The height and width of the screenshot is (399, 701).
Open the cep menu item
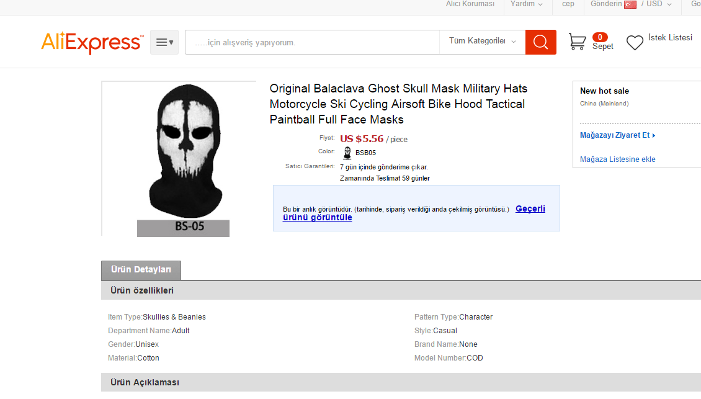(568, 4)
